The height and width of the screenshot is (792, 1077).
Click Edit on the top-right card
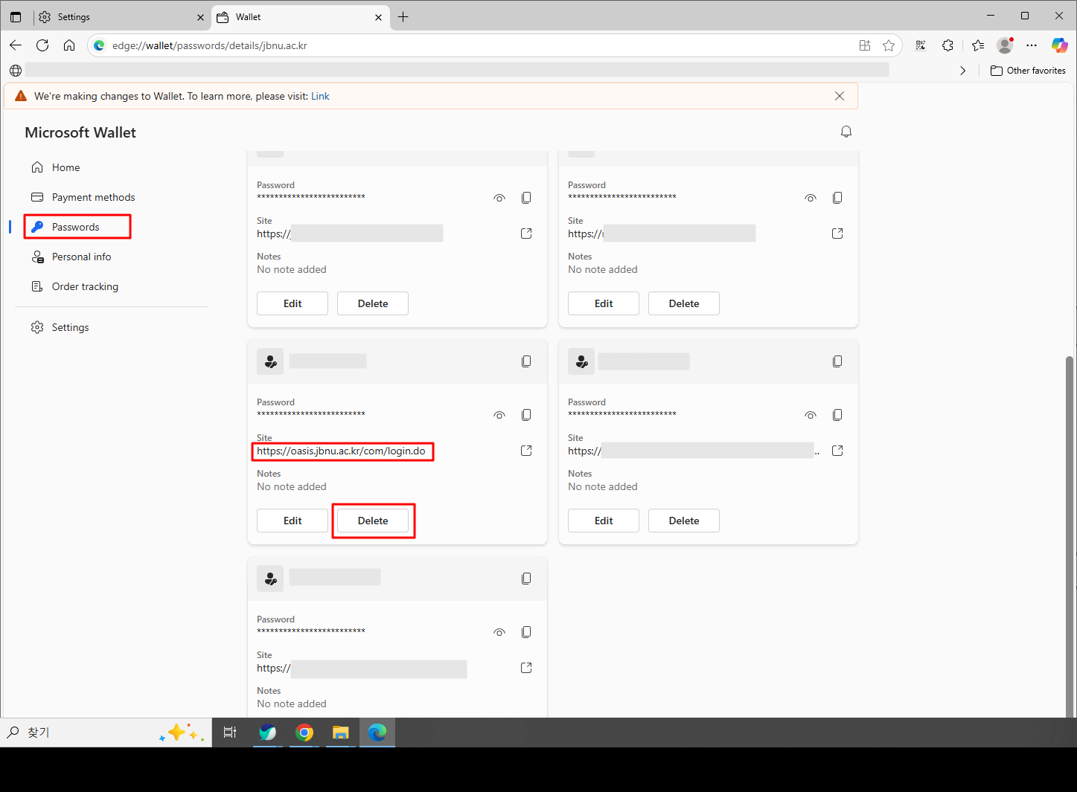tap(604, 303)
